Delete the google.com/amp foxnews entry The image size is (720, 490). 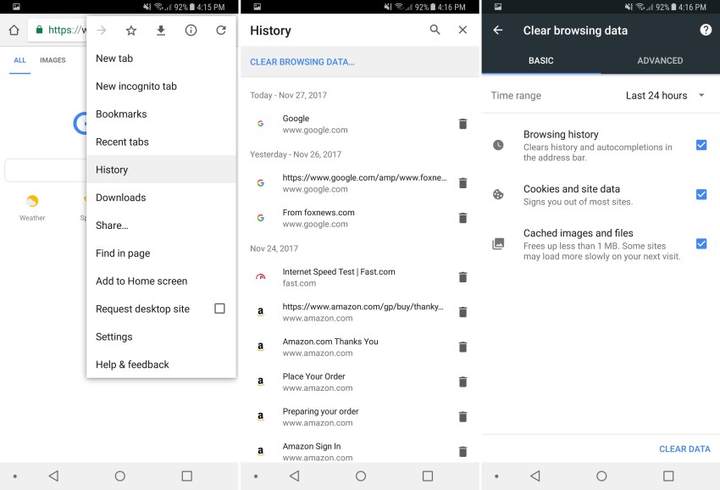[462, 183]
